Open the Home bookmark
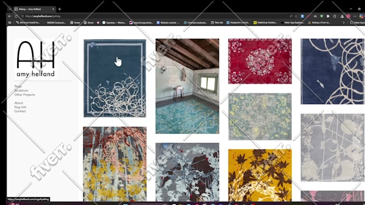The height and width of the screenshot is (205, 365). click(75, 22)
